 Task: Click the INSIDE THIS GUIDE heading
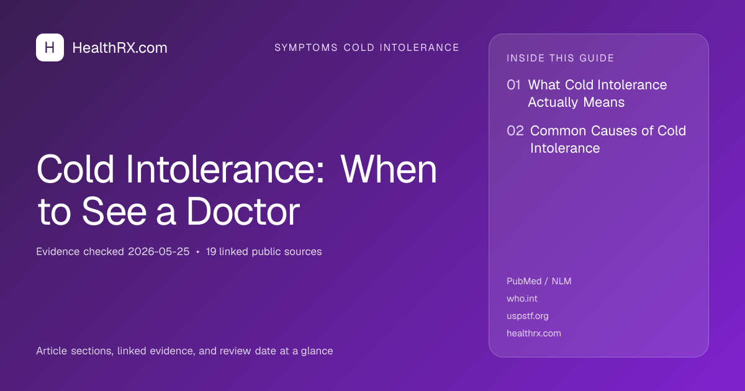coord(561,58)
